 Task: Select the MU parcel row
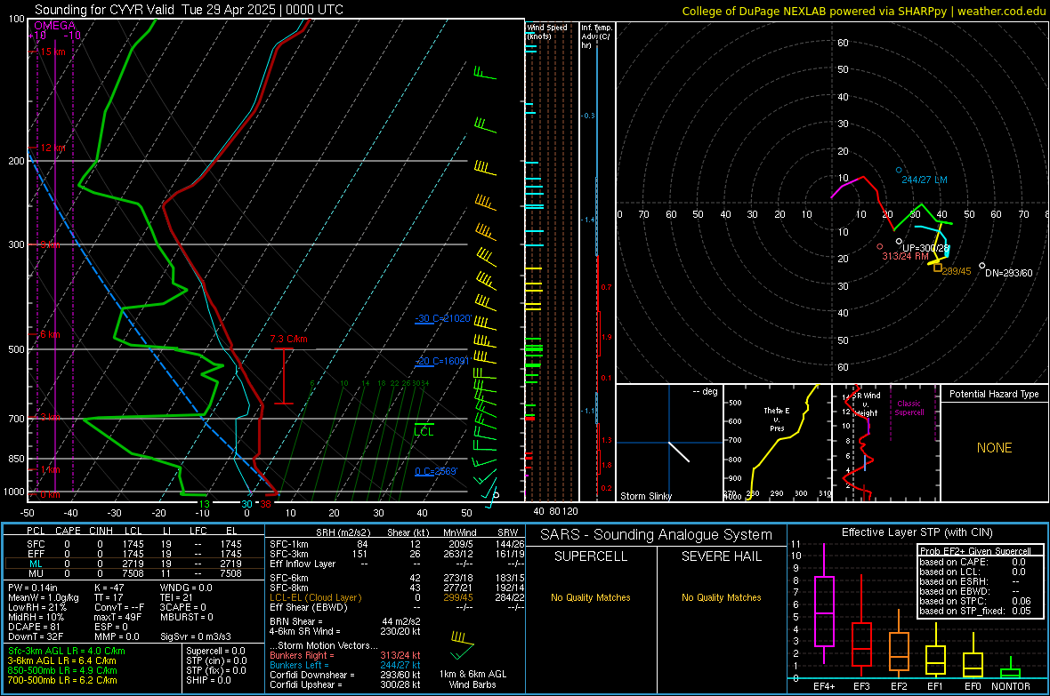[134, 572]
